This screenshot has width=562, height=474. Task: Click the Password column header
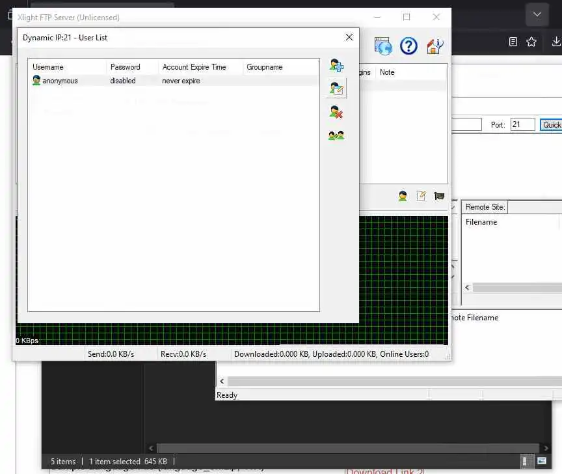pyautogui.click(x=132, y=67)
